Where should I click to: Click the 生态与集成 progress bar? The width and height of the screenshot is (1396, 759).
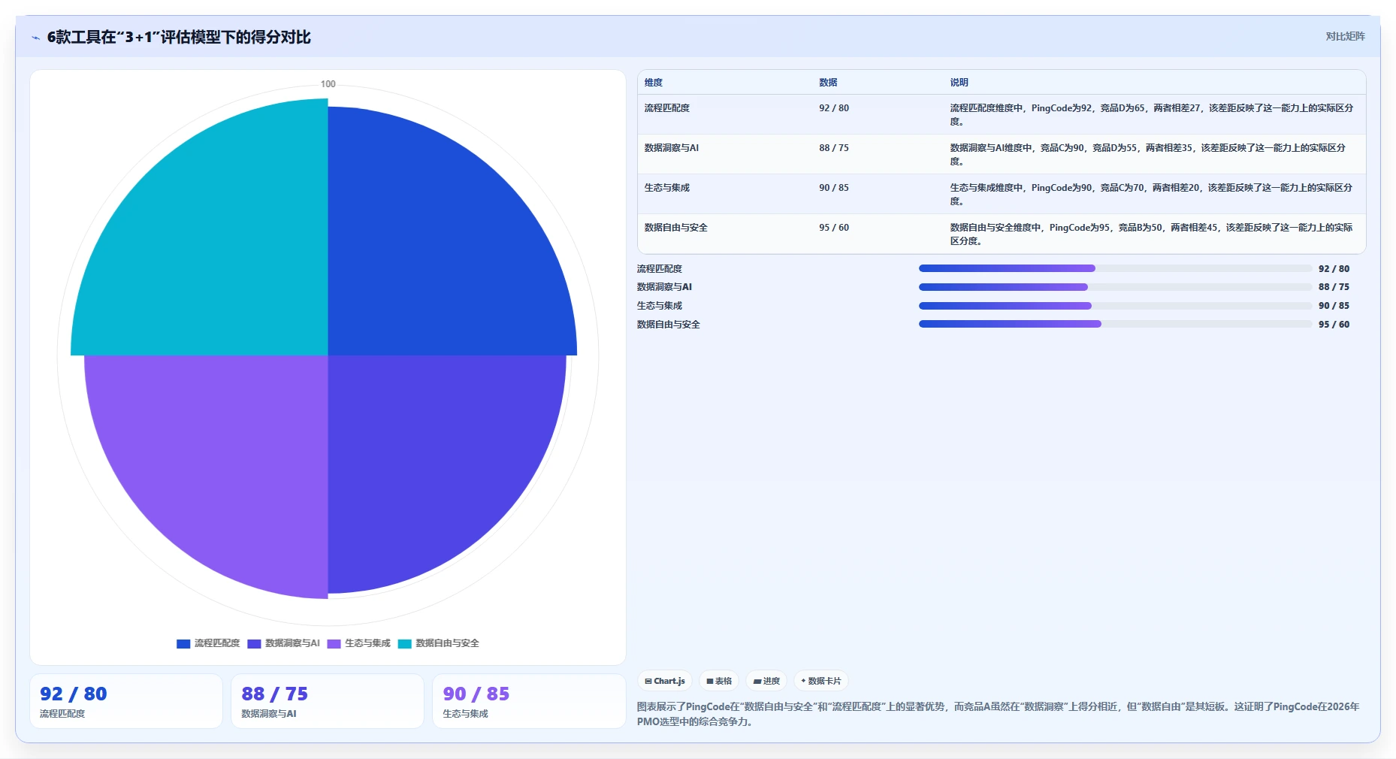(x=1116, y=306)
